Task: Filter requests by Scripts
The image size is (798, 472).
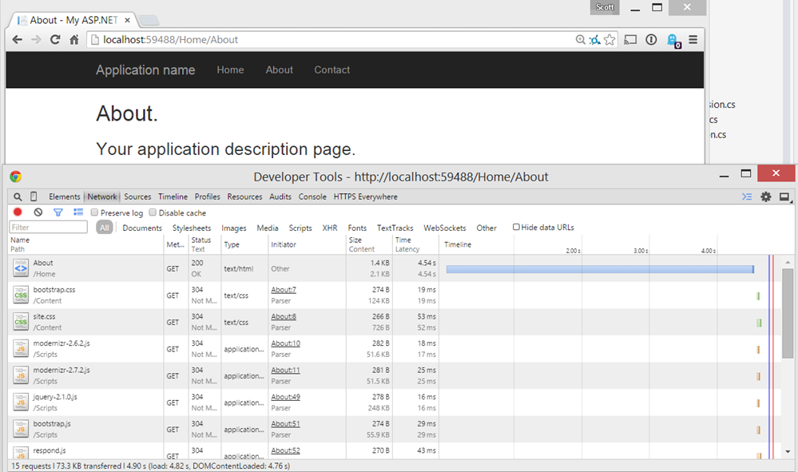Action: click(x=300, y=228)
